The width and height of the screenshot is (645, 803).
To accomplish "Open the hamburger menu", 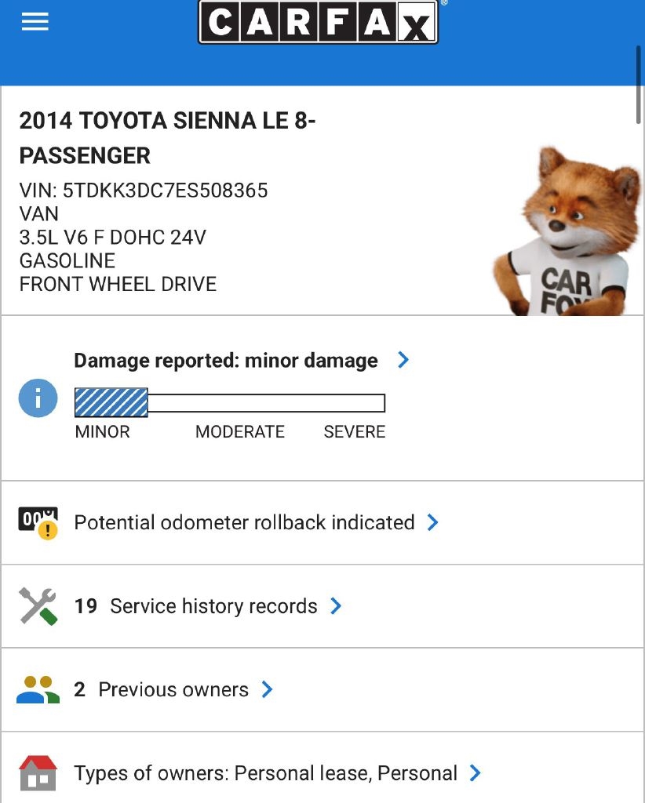I will point(35,21).
